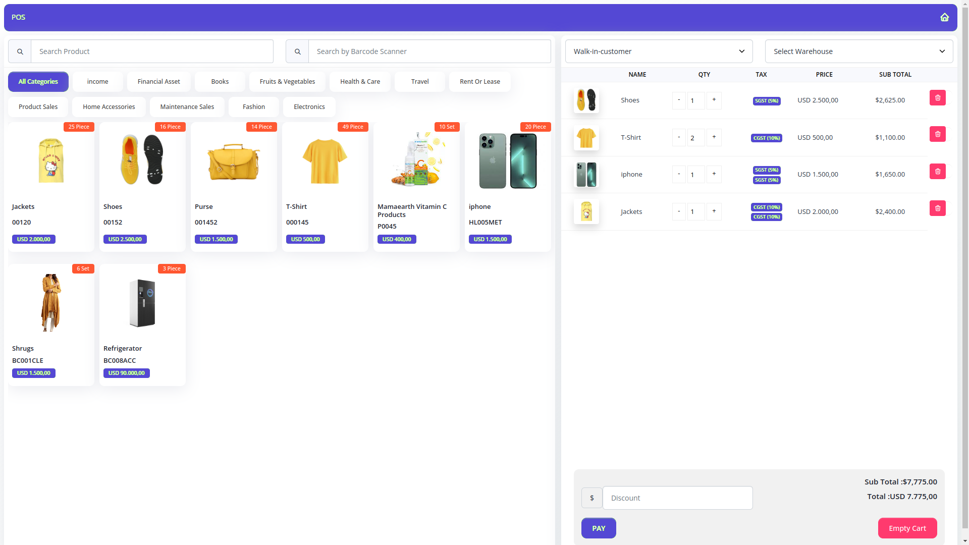Delete iphone row from cart
Screen dimensions: 969x545
pos(937,172)
